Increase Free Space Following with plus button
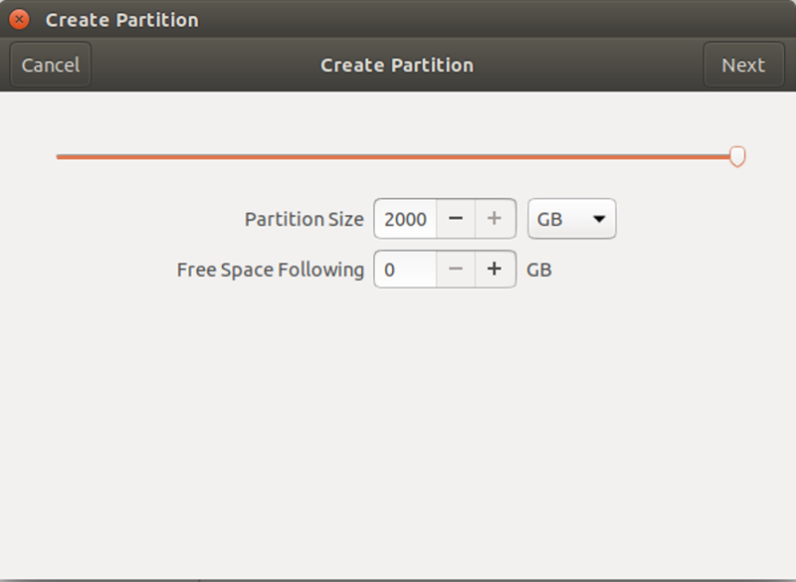 (495, 270)
